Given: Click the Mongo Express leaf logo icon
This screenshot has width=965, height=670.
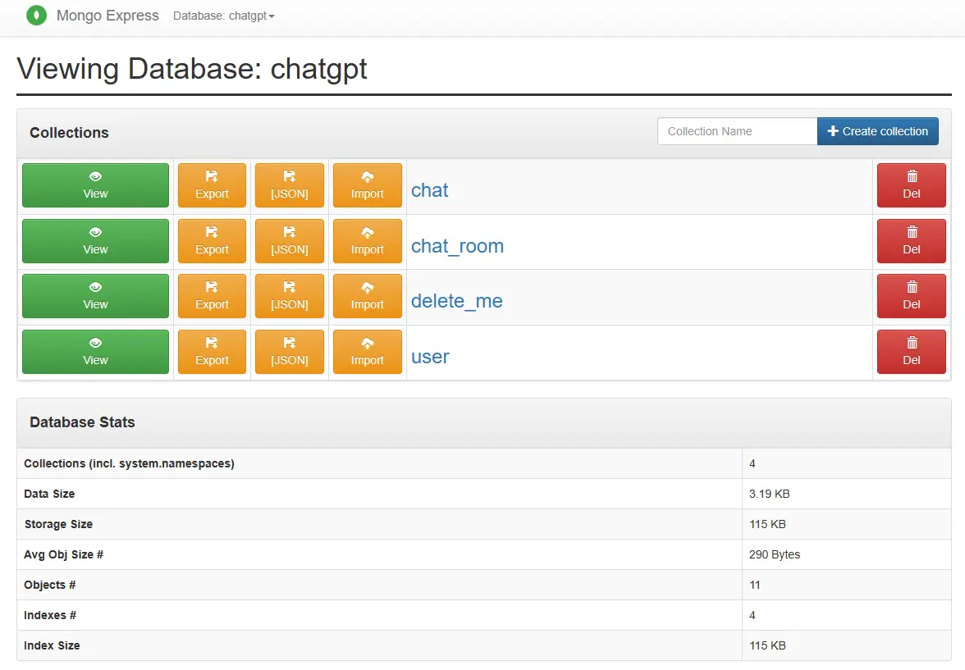Looking at the screenshot, I should [x=36, y=16].
